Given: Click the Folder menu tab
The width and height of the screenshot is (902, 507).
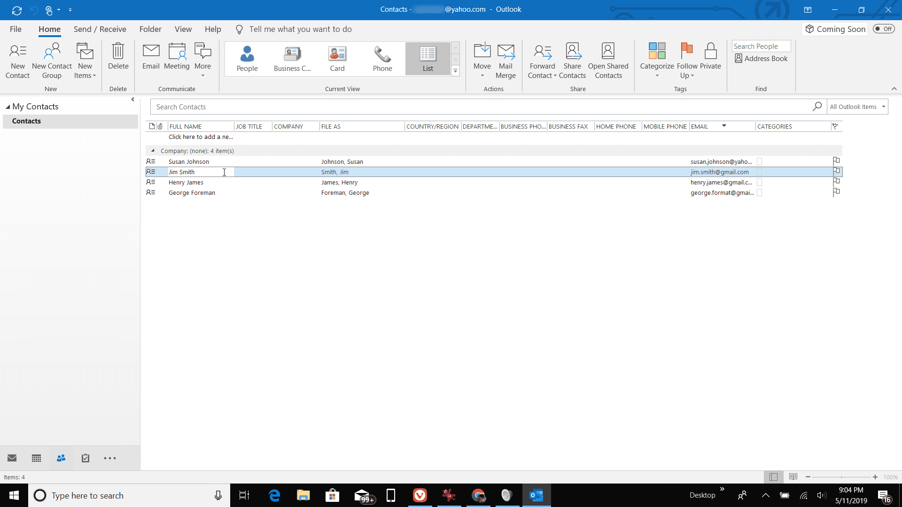Looking at the screenshot, I should 150,29.
